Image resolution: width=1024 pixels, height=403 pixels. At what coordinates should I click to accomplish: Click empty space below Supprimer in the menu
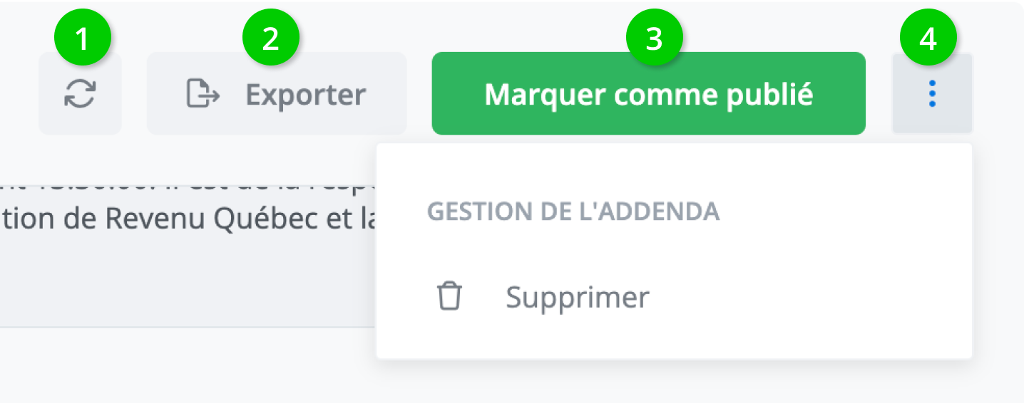[x=674, y=338]
